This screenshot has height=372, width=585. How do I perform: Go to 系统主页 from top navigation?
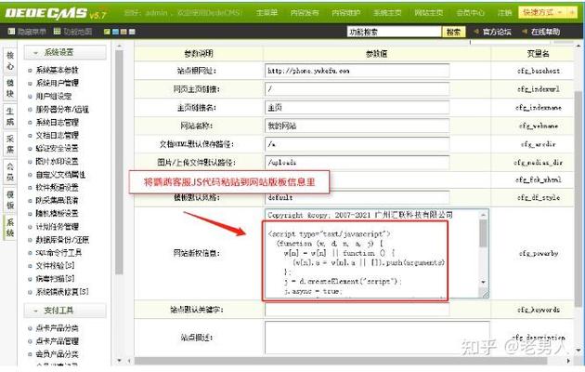387,13
